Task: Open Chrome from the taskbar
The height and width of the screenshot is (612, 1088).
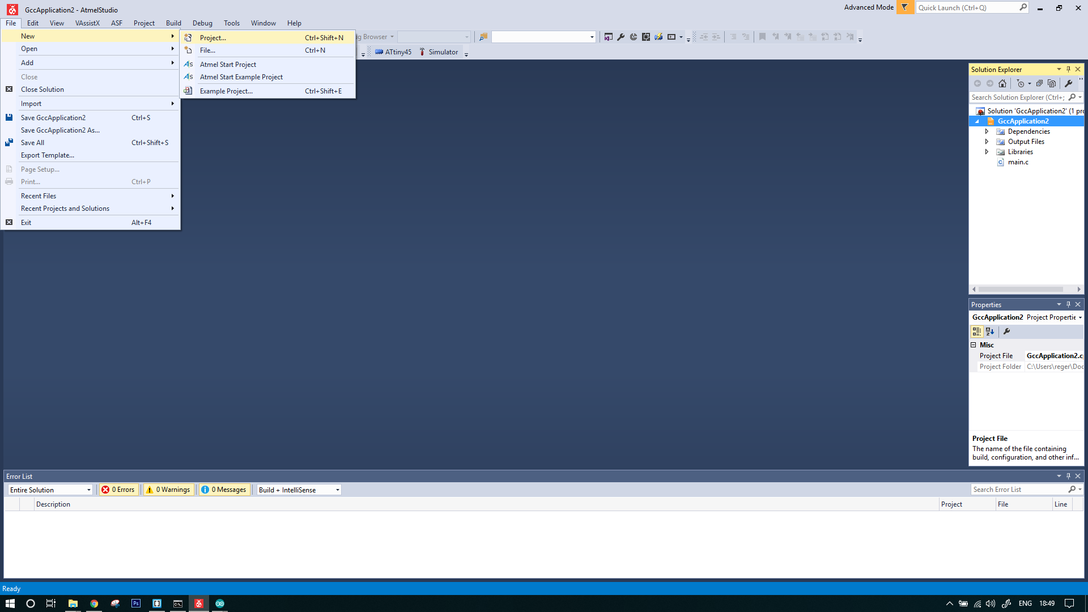Action: (94, 603)
